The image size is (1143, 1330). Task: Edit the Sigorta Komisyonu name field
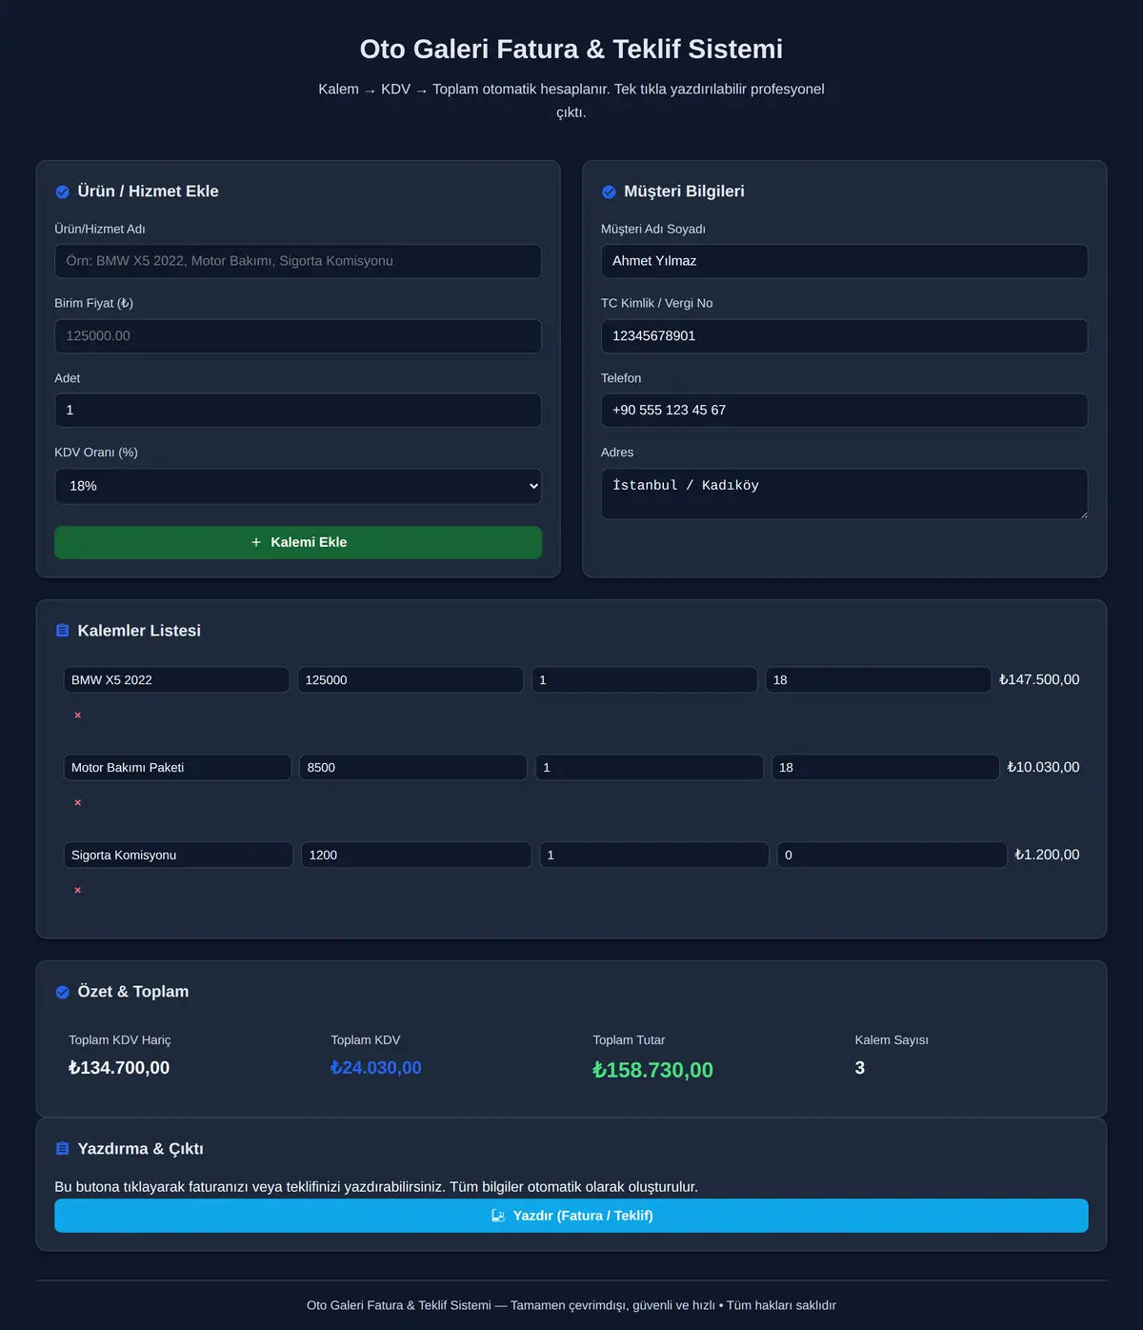point(178,855)
